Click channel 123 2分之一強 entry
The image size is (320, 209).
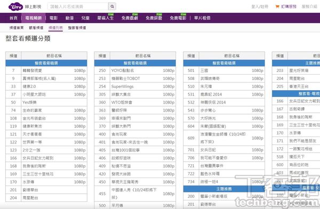pyautogui.click(x=46, y=150)
